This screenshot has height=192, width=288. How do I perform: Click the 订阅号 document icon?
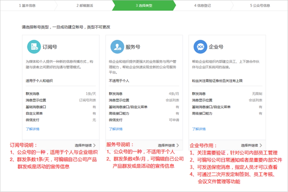(x=34, y=46)
